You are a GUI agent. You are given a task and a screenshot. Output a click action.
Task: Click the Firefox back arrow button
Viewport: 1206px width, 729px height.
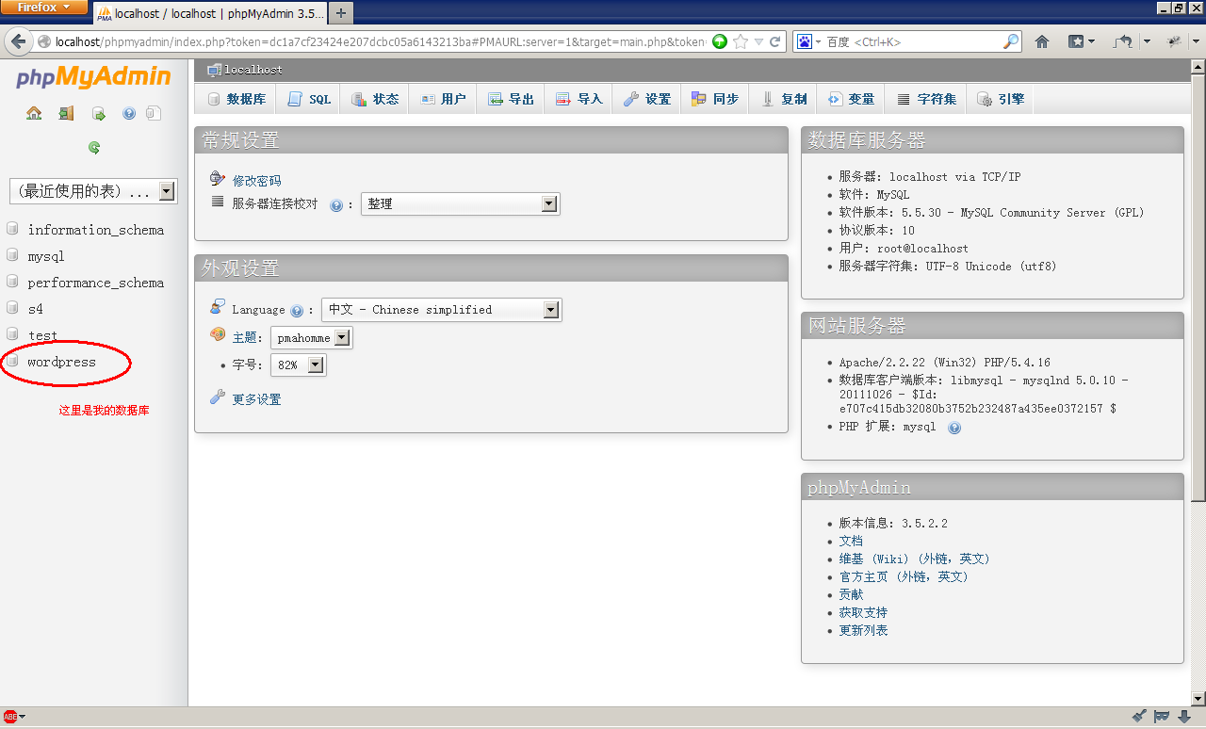[x=18, y=41]
